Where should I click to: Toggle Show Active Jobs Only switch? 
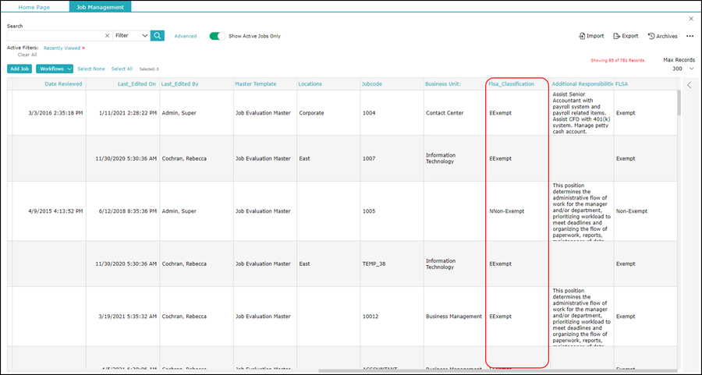(x=217, y=36)
